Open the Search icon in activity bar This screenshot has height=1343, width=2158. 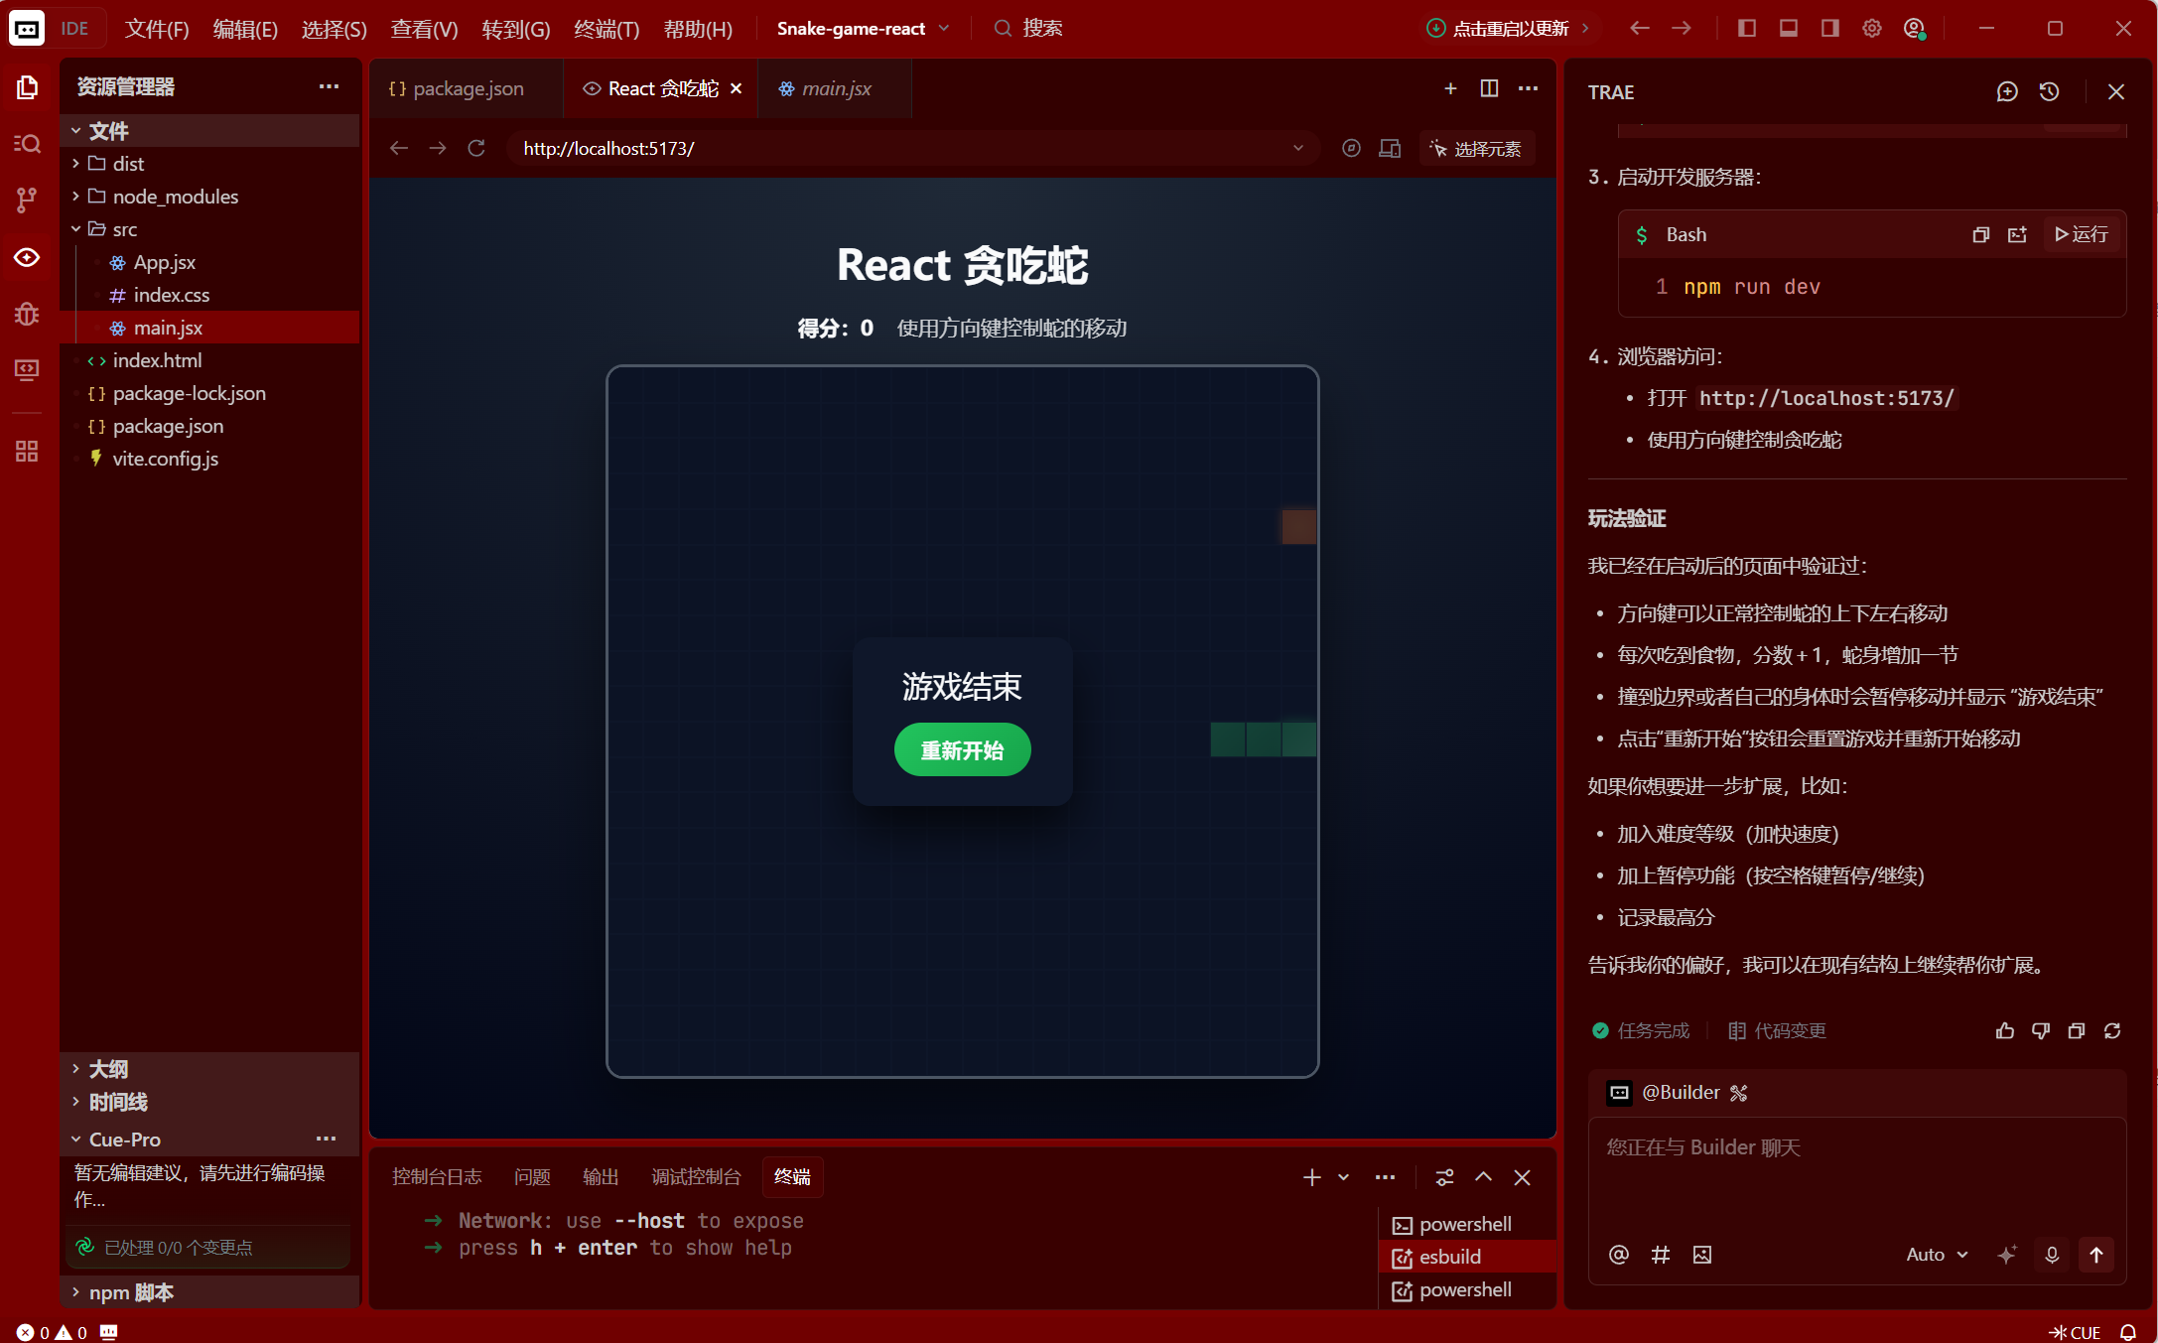27,144
